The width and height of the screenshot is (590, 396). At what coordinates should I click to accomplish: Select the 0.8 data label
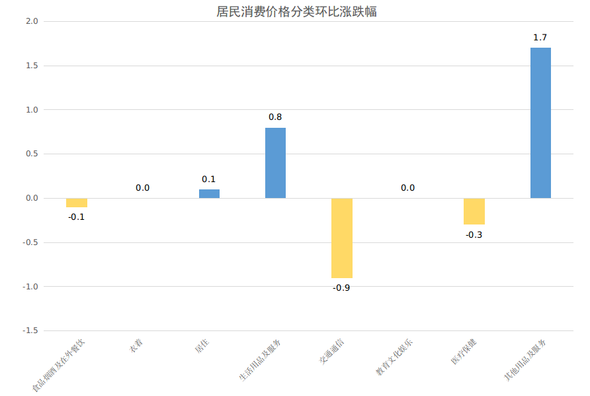coord(275,117)
